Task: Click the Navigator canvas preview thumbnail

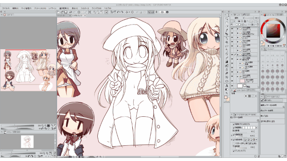Action: pos(28,70)
